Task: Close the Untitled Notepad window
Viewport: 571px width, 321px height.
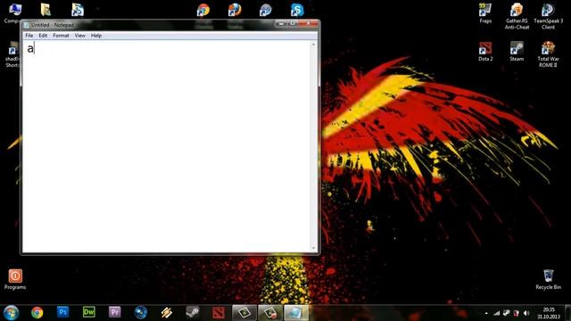Action: [x=309, y=24]
